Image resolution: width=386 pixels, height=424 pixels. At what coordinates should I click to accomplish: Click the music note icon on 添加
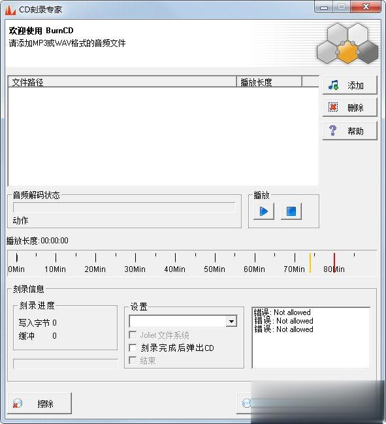pos(333,85)
